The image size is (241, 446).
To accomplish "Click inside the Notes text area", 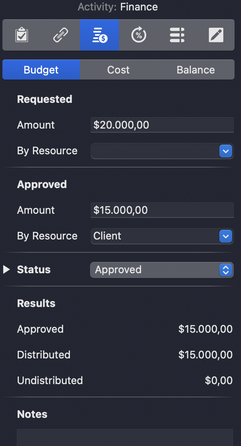I will pos(125,438).
